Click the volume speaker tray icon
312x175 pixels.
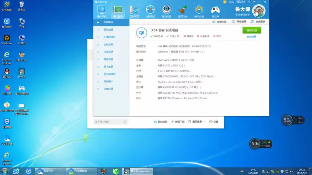pos(291,171)
